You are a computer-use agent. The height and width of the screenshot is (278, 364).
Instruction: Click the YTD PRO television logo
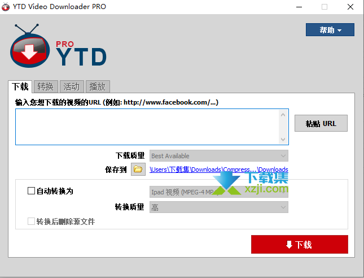click(30, 46)
